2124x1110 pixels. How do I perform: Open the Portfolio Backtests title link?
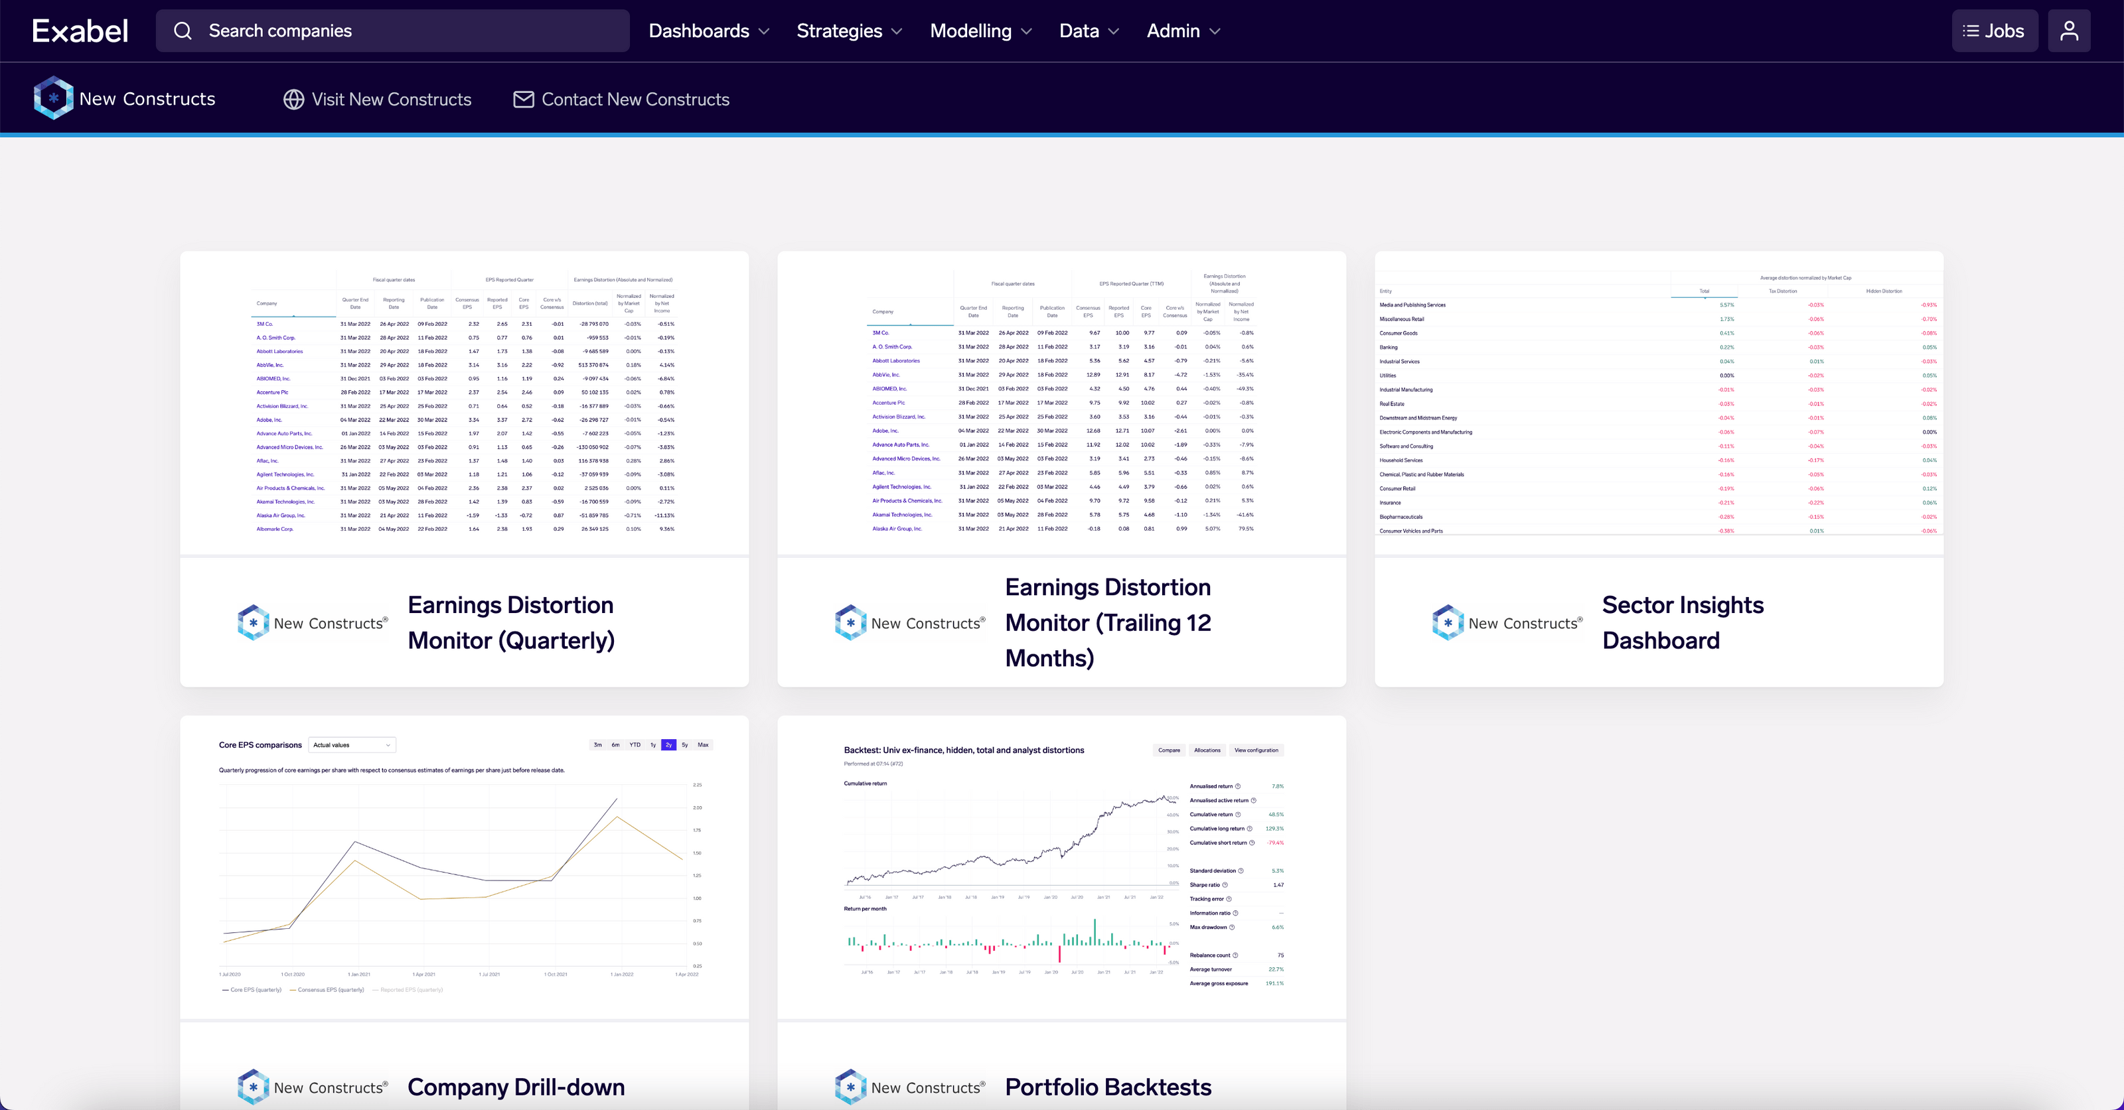pyautogui.click(x=1107, y=1087)
